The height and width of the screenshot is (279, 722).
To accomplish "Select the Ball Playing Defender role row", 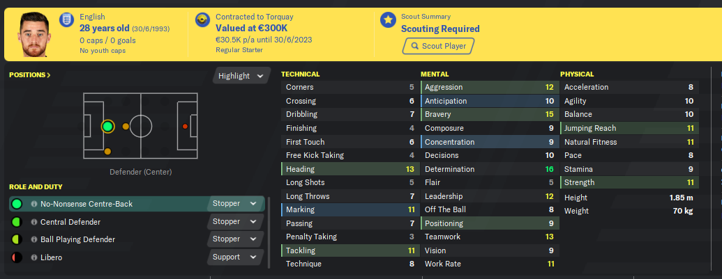I will [137, 239].
